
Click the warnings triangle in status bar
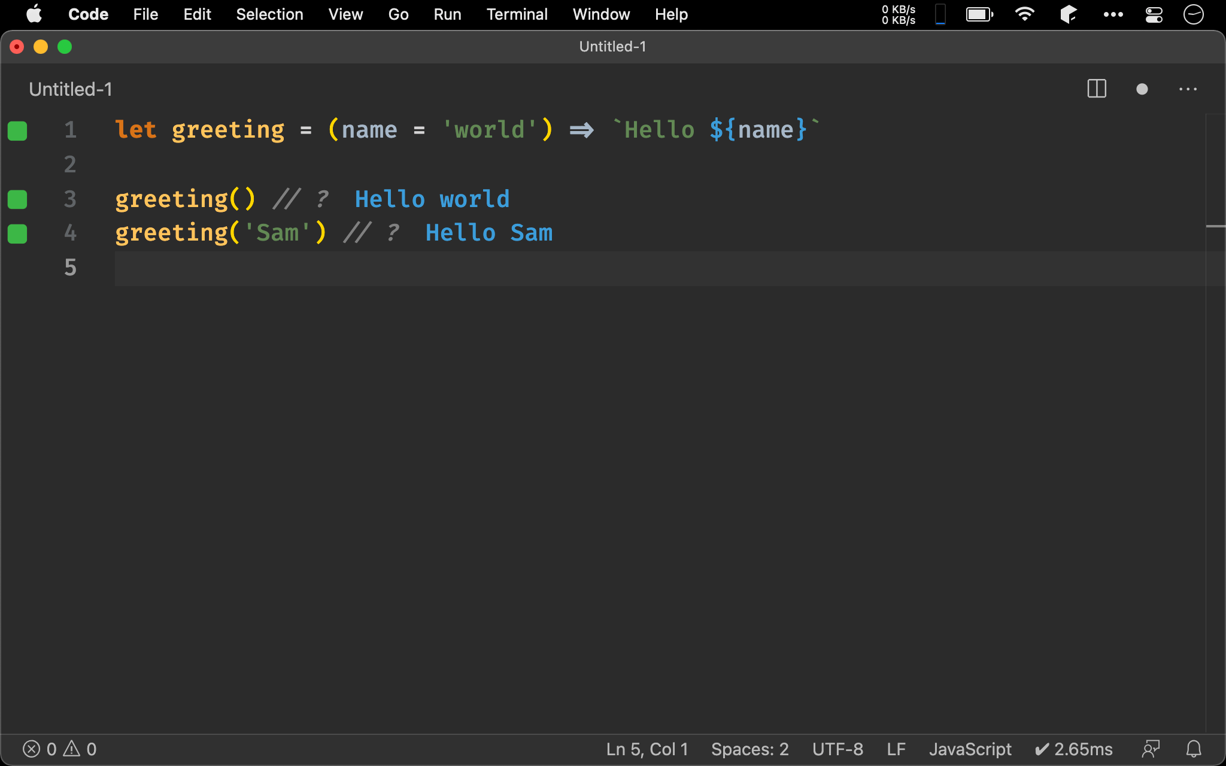[x=72, y=749]
